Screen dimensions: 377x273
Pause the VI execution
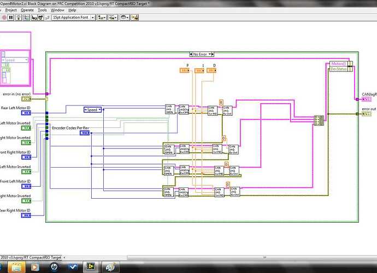click(11, 17)
